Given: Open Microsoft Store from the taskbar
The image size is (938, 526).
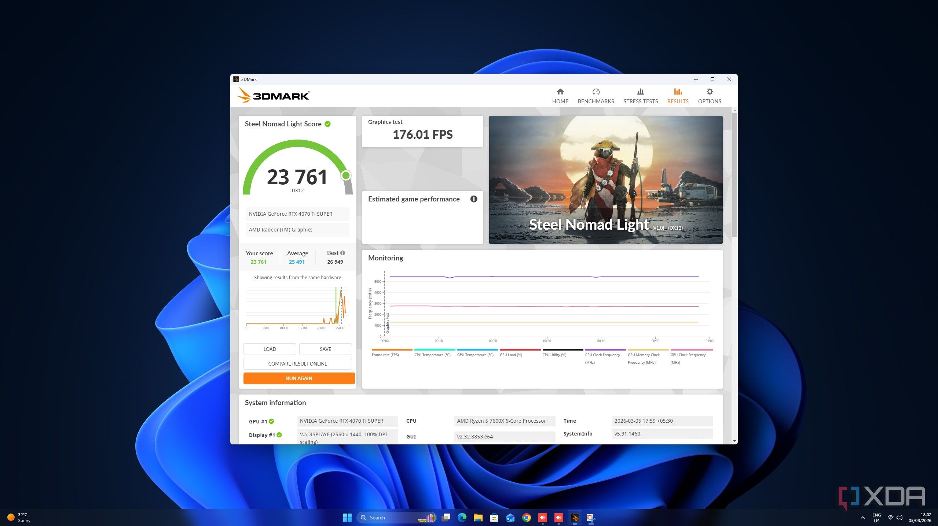Looking at the screenshot, I should 494,518.
